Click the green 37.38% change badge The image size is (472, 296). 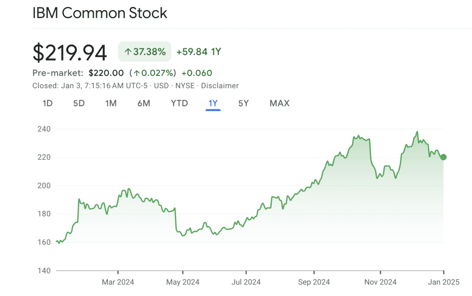(144, 51)
